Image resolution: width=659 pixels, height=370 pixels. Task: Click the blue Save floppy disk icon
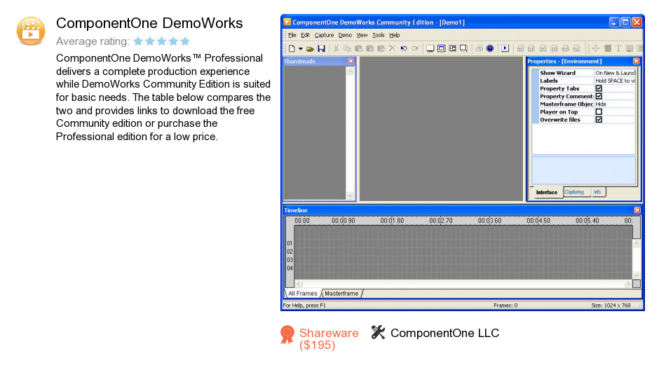pos(322,49)
